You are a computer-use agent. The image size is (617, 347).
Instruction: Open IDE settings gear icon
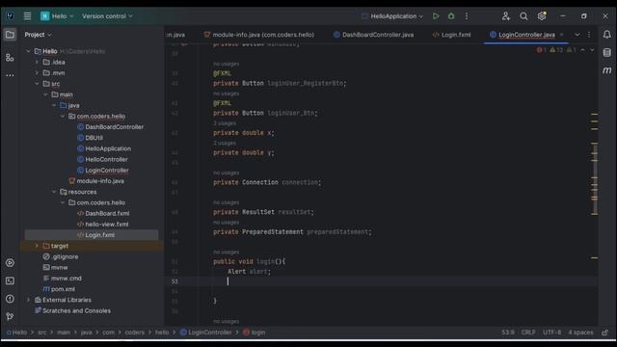click(542, 16)
